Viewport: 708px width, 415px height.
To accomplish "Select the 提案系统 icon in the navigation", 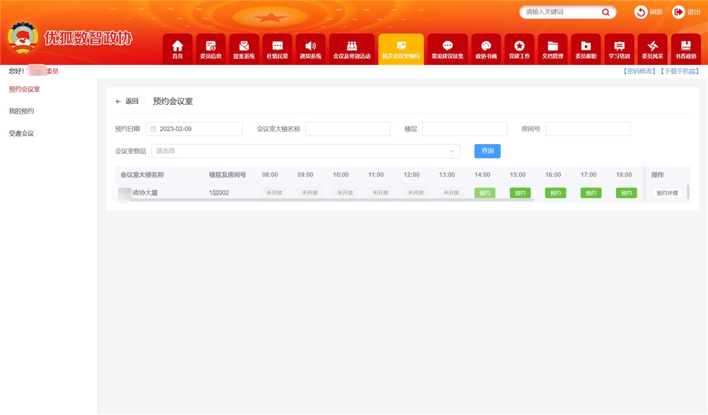I will click(244, 48).
